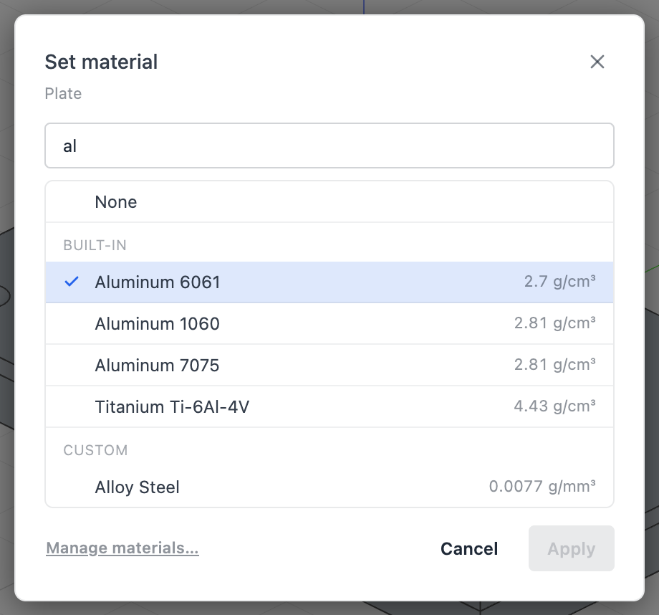Viewport: 659px width, 615px height.
Task: Apply the chosen material
Action: [x=571, y=548]
